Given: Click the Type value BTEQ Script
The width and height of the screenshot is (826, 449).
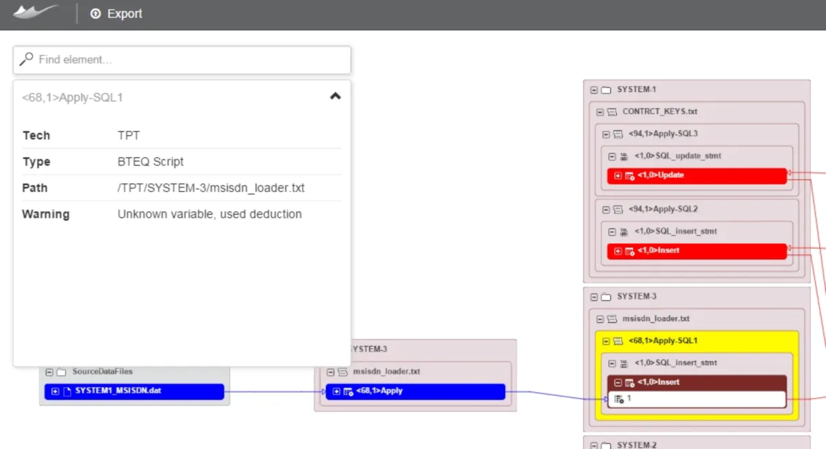Looking at the screenshot, I should click(151, 162).
